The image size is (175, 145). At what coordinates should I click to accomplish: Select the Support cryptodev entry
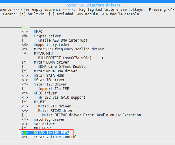coord(51,45)
